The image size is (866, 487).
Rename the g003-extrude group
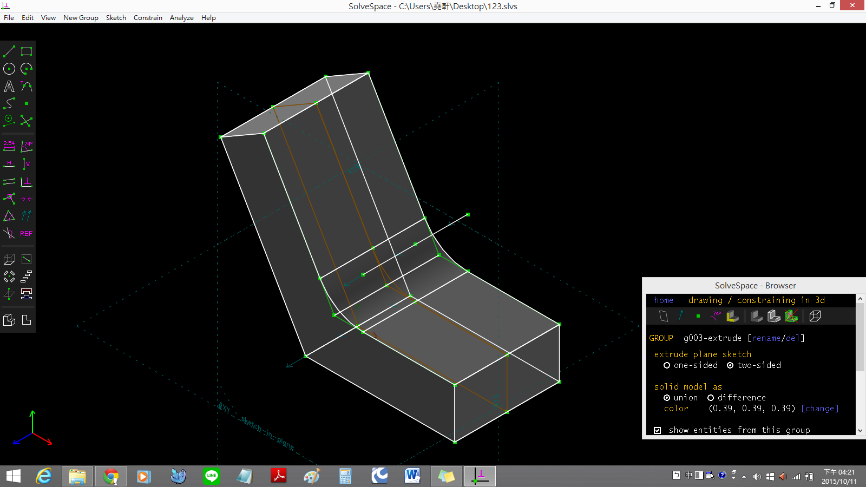pyautogui.click(x=766, y=338)
